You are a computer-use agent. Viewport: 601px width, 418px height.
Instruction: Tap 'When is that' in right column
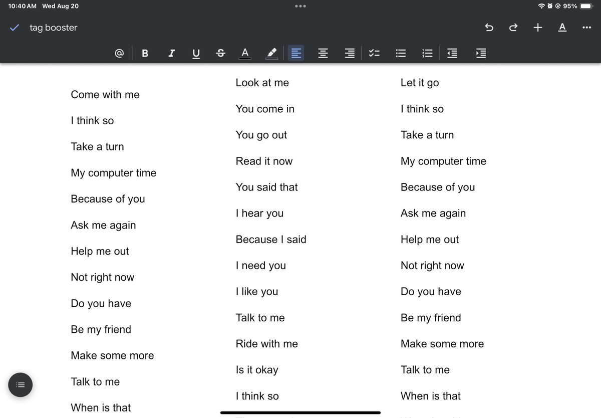pyautogui.click(x=431, y=396)
